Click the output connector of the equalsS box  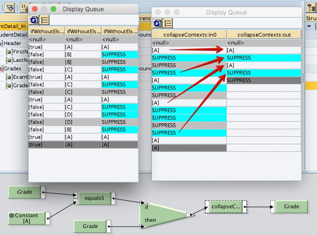point(113,198)
